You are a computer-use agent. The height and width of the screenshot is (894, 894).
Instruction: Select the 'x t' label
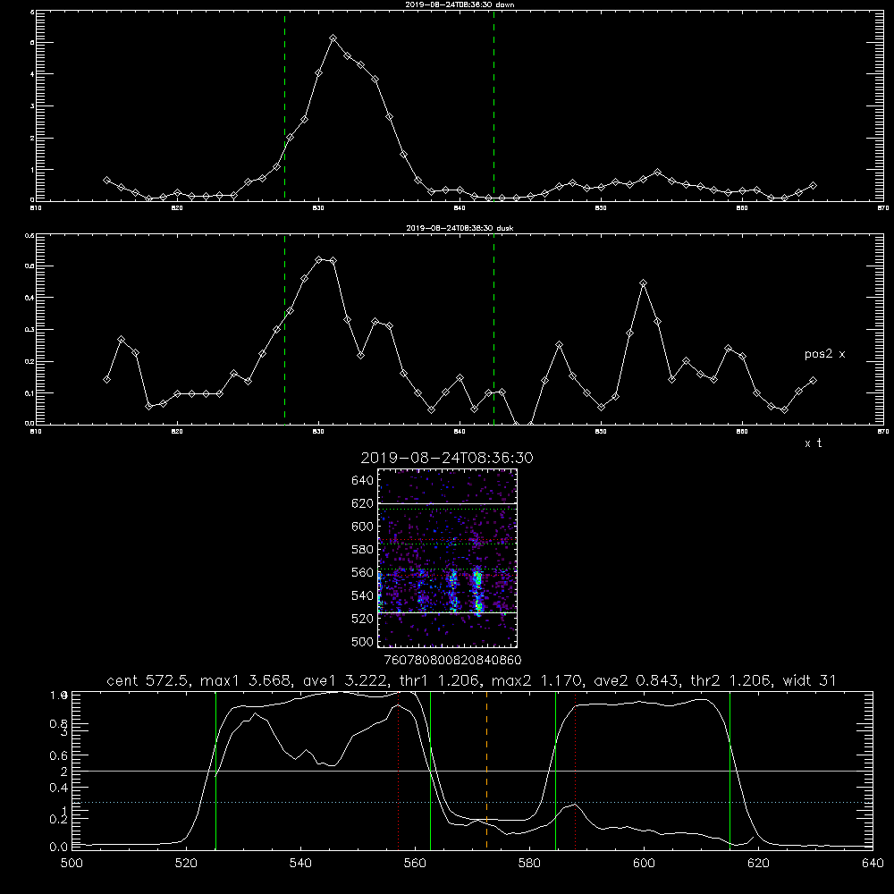[813, 443]
